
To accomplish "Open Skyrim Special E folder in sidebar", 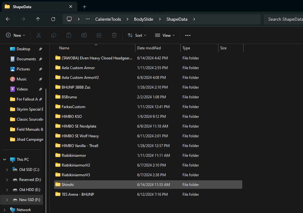I will click(x=26, y=109).
